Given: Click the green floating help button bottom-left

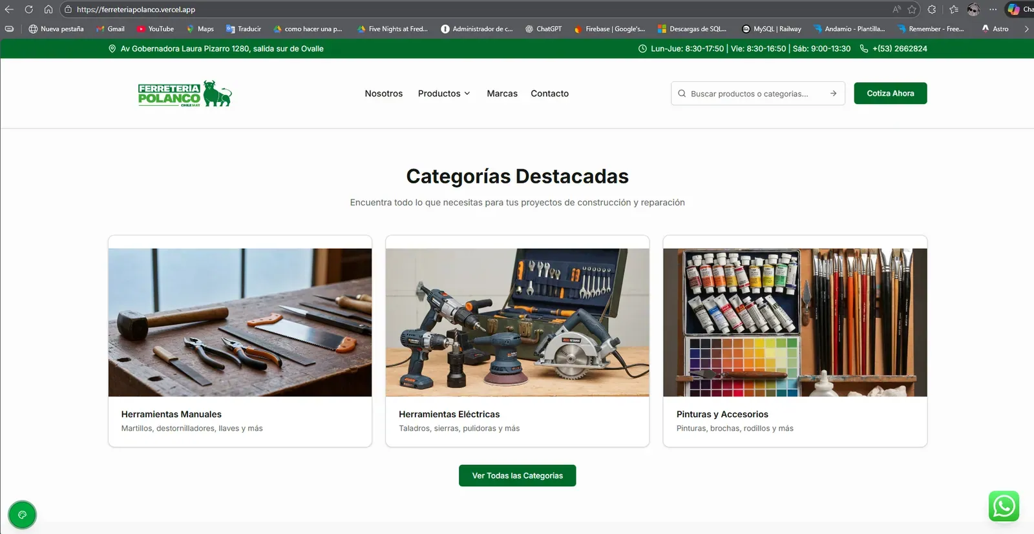Looking at the screenshot, I should pos(22,515).
